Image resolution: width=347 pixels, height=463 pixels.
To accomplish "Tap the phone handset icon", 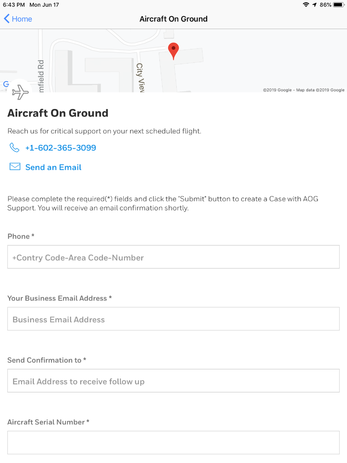I will click(x=14, y=148).
